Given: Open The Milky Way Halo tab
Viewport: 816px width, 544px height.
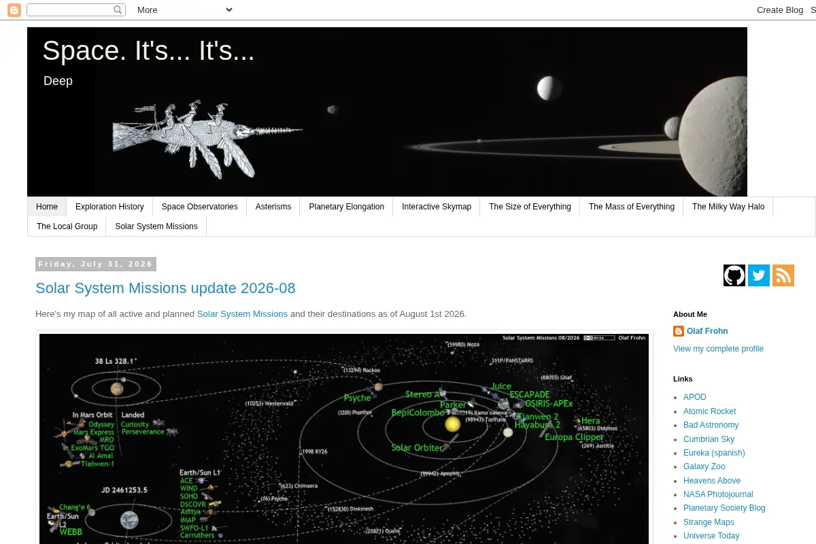Looking at the screenshot, I should [x=728, y=207].
